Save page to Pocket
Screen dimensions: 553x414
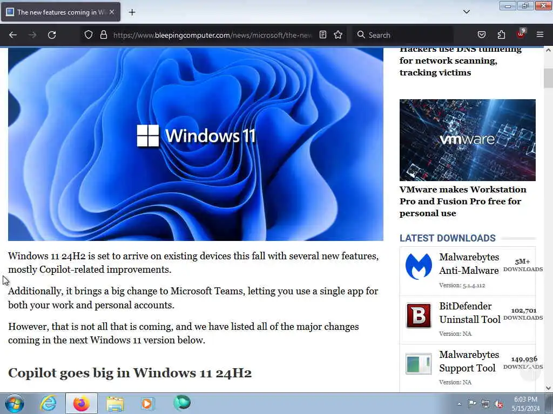coord(481,34)
